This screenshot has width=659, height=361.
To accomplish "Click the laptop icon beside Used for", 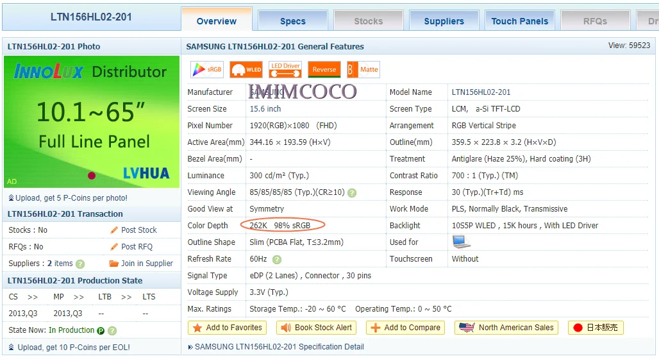I will 461,242.
